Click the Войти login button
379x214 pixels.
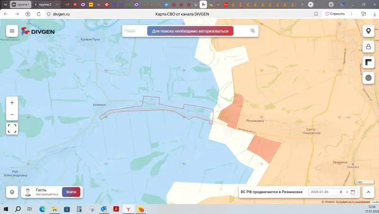click(71, 192)
